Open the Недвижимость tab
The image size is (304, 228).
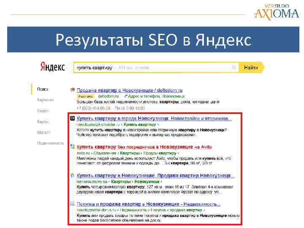[50, 143]
